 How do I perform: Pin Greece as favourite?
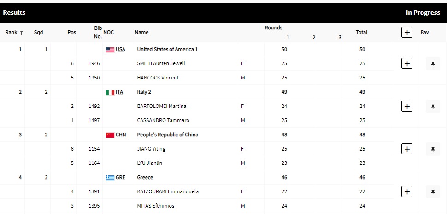[x=433, y=191]
